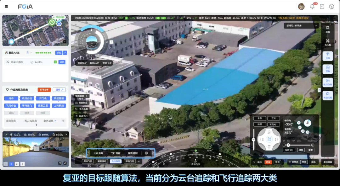340x186 pixels.
Task: Click the 3D cube icon in header
Action: (x=331, y=7)
